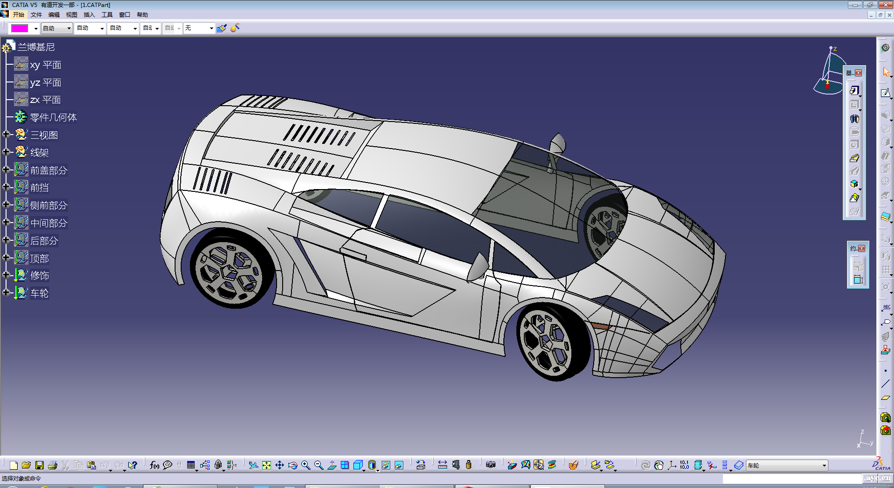Click the Save disk icon

40,465
